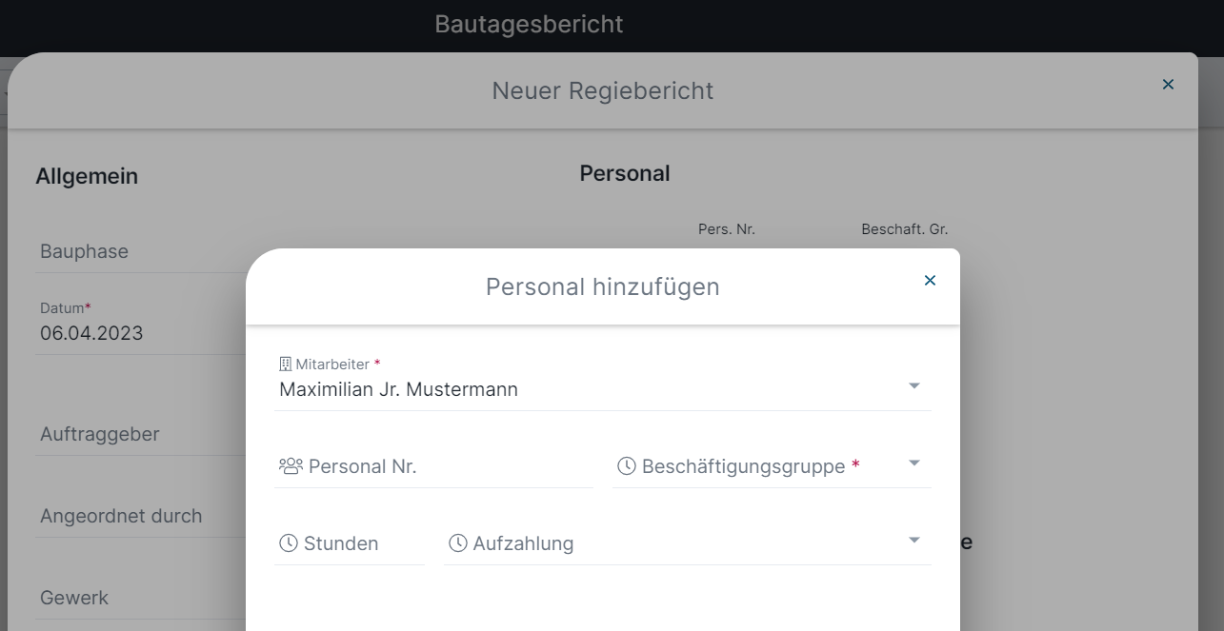Click the Angeordnet durch field
This screenshot has width=1224, height=631.
[x=141, y=516]
